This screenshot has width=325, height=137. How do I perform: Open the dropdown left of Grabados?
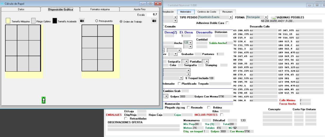[175, 54]
